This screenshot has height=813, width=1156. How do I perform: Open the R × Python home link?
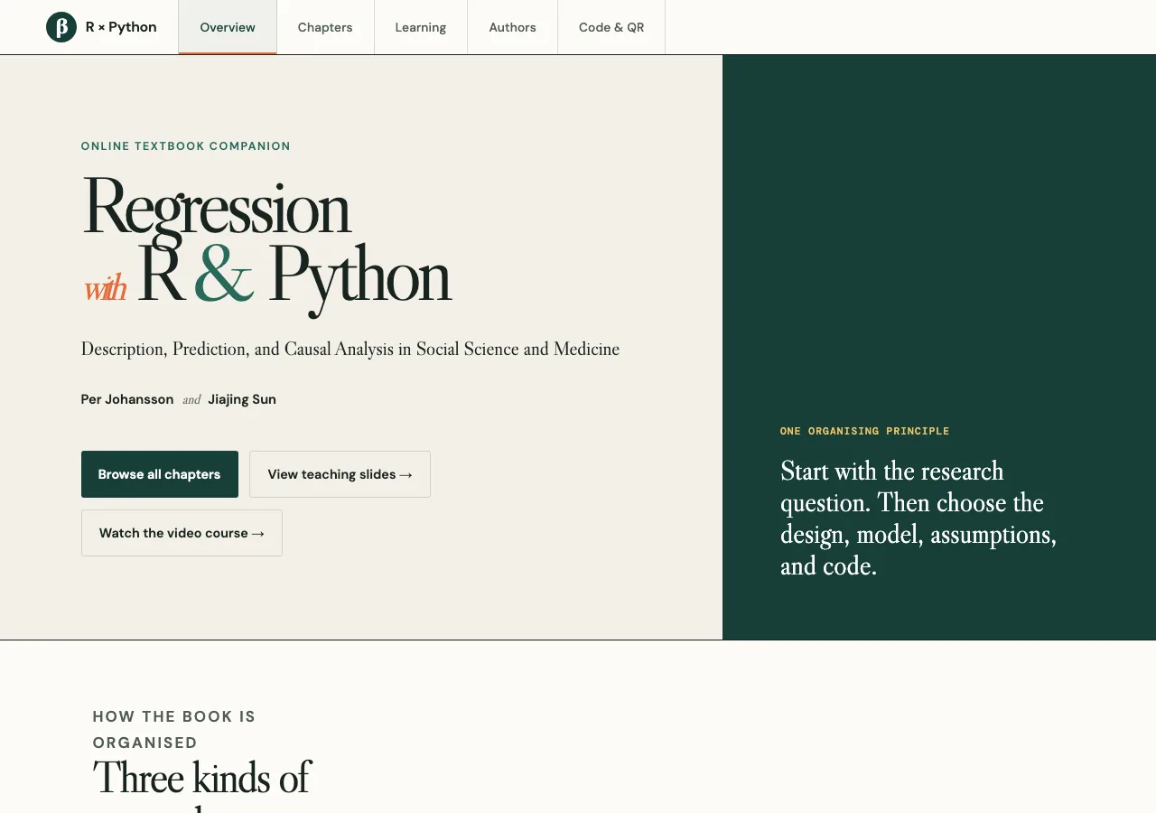(101, 27)
